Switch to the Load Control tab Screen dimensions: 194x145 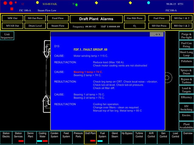pyautogui.click(x=175, y=138)
